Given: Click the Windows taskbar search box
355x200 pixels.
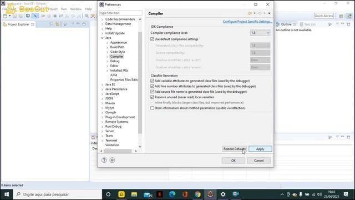Looking at the screenshot, I should [x=58, y=194].
